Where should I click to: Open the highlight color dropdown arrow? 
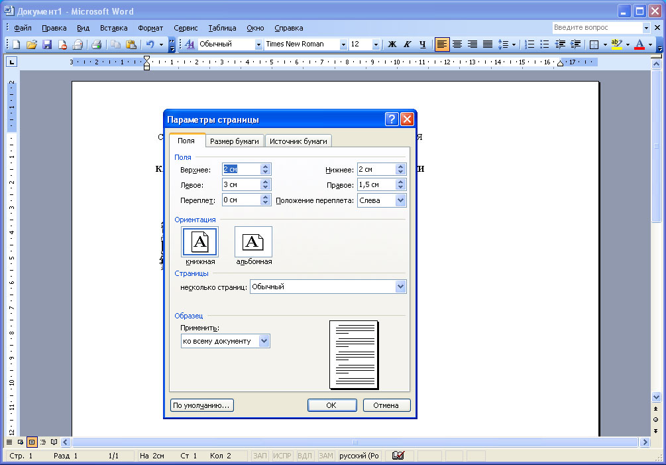[x=628, y=44]
